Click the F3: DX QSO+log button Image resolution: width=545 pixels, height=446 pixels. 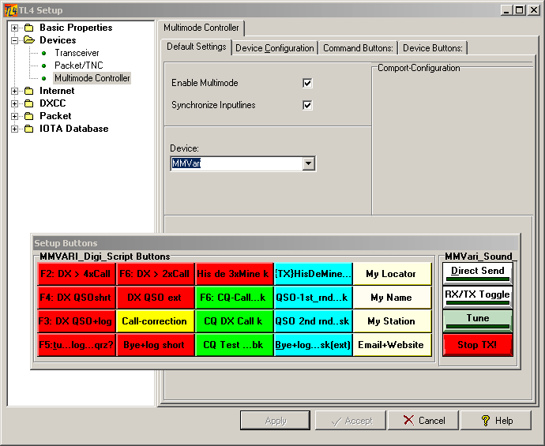[76, 321]
